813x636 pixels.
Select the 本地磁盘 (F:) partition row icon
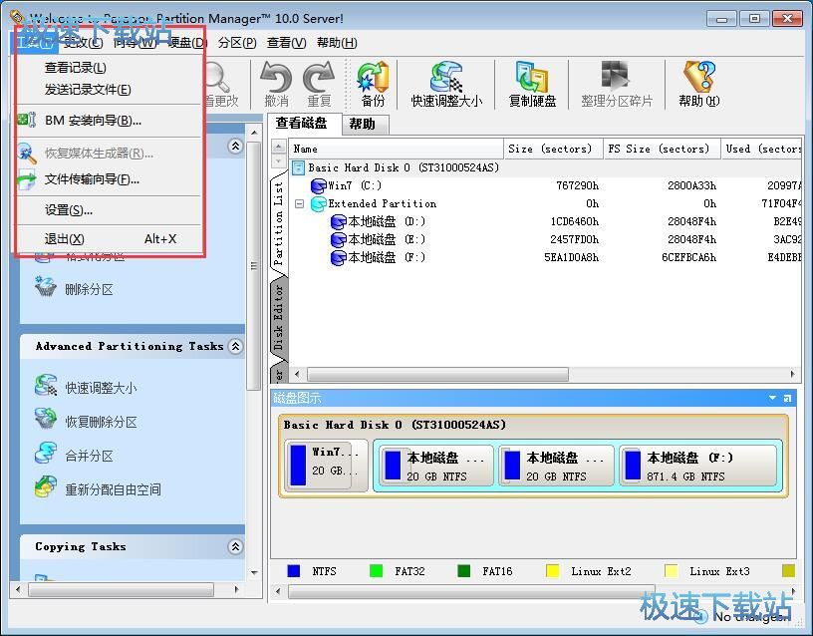pos(339,258)
